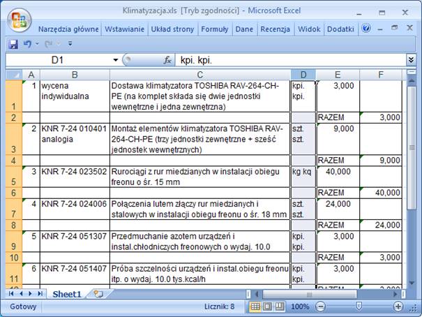Image resolution: width=422 pixels, height=317 pixels.
Task: Click the zoom slider handle
Action: coord(358,307)
